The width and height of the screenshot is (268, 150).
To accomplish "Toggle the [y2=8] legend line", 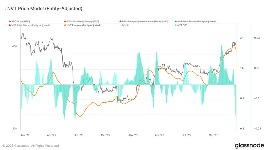I will (x=126, y=25).
